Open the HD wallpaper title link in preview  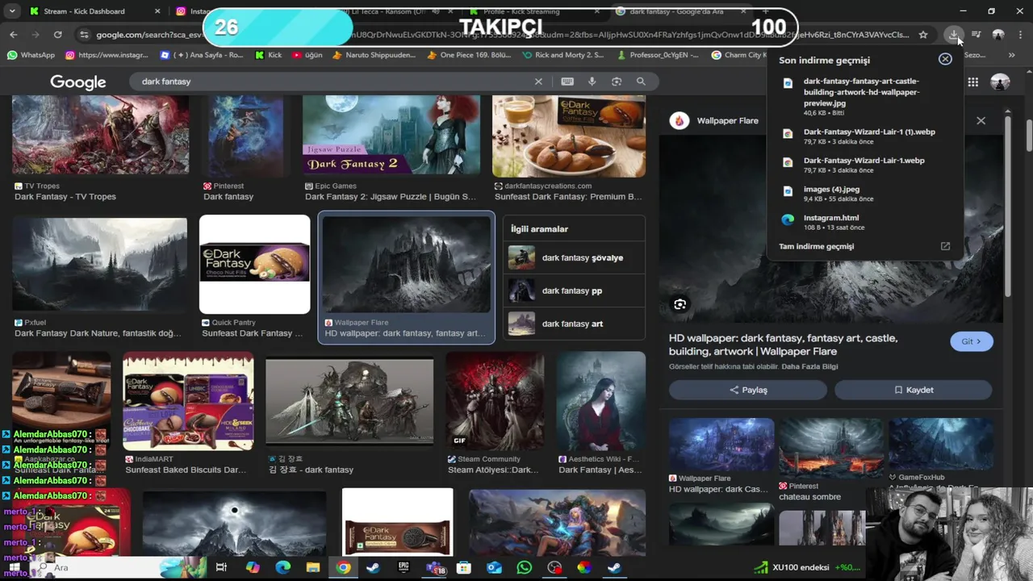point(783,345)
